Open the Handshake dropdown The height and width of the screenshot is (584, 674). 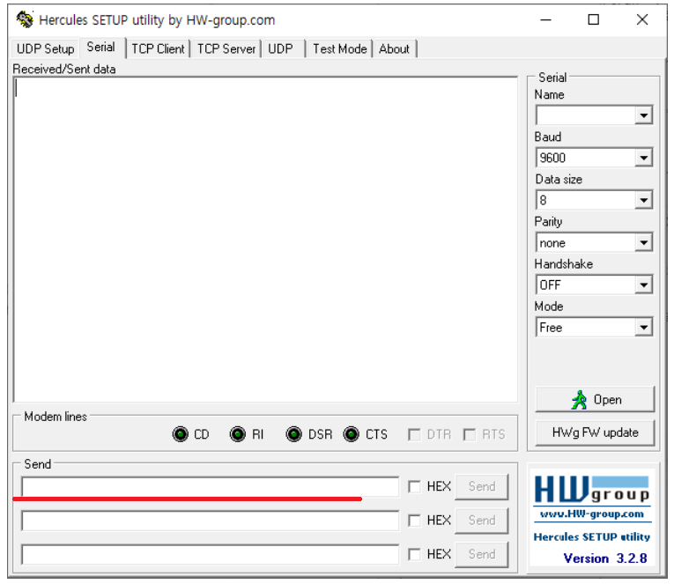click(643, 285)
